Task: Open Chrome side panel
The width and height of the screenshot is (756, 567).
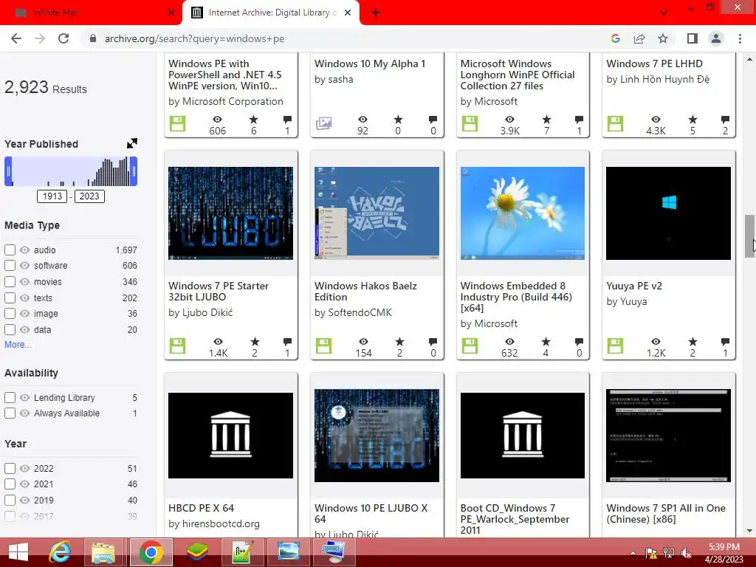Action: pyautogui.click(x=693, y=38)
